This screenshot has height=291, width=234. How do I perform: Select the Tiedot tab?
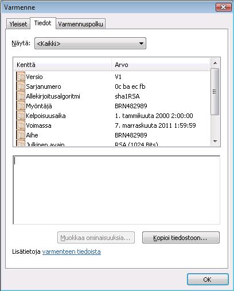[43, 23]
